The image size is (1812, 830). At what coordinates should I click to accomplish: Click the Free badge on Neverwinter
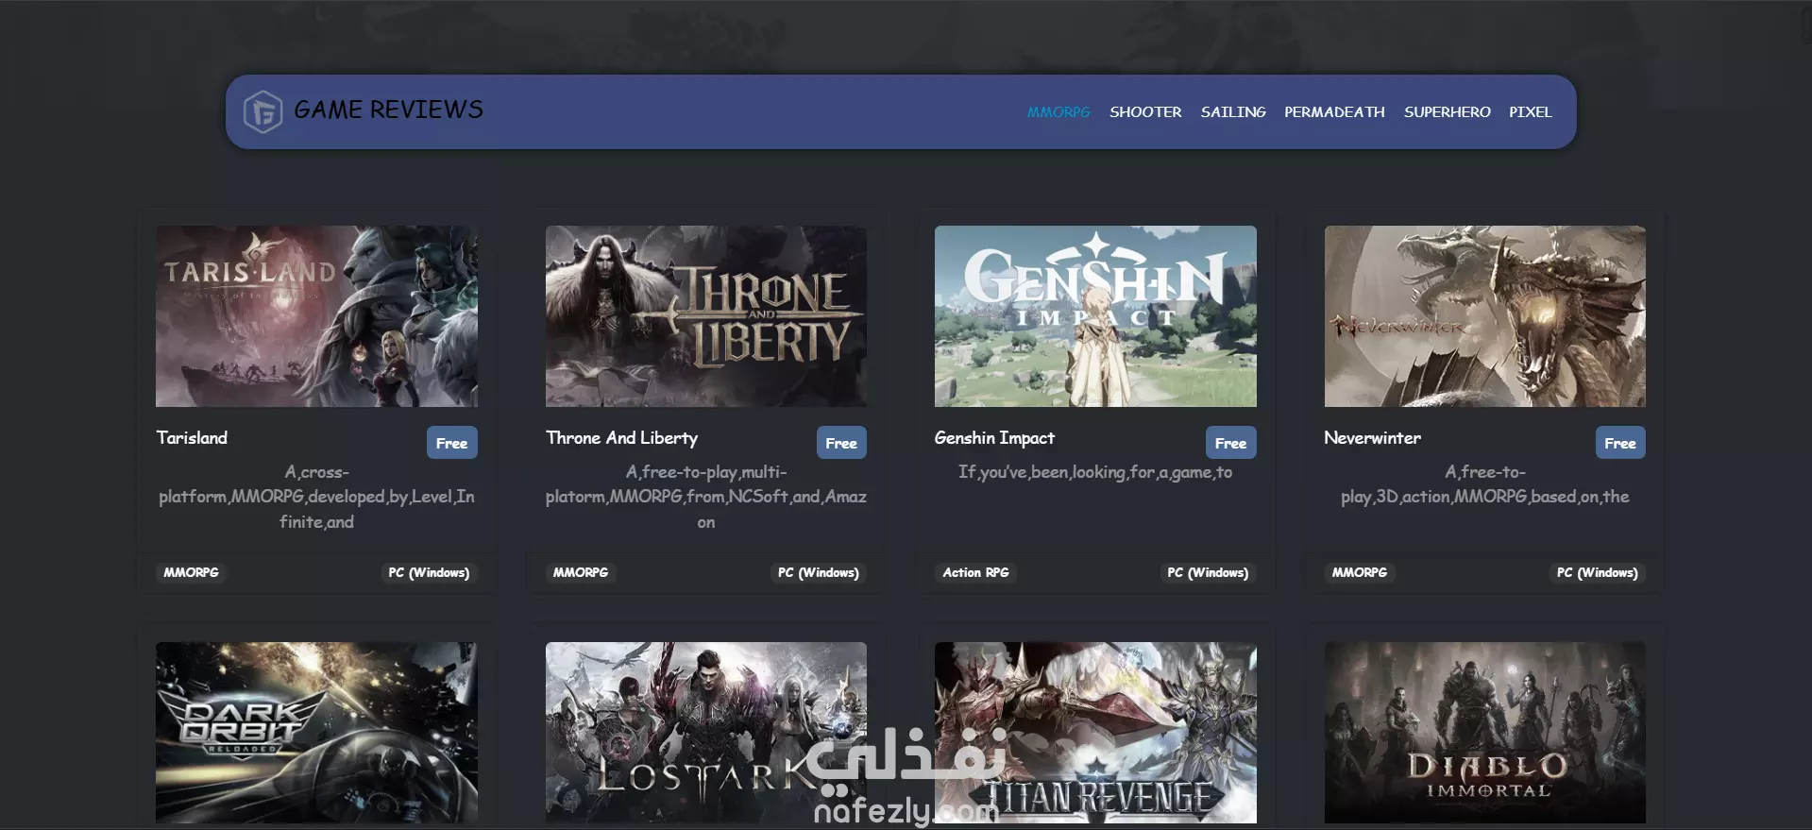[x=1619, y=443]
